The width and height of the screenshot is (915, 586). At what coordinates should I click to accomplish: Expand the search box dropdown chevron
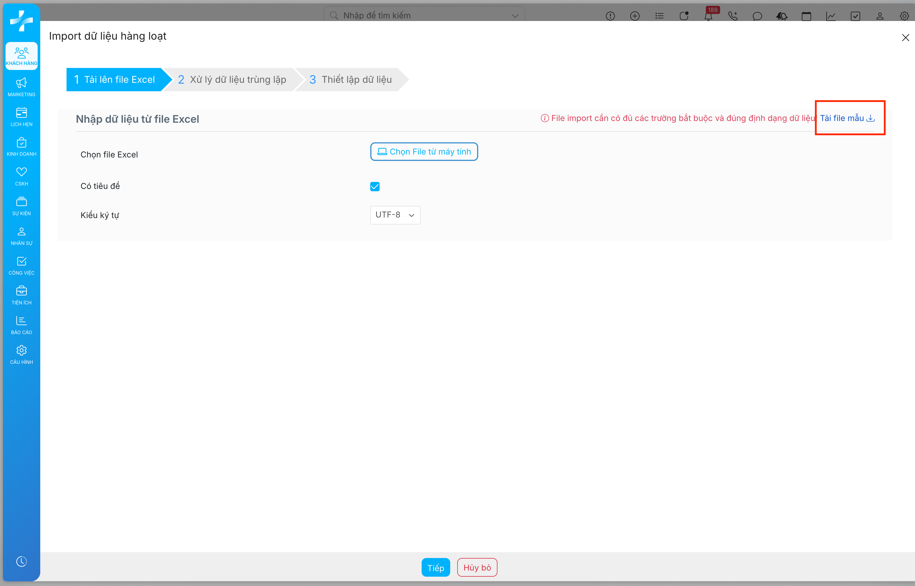515,16
